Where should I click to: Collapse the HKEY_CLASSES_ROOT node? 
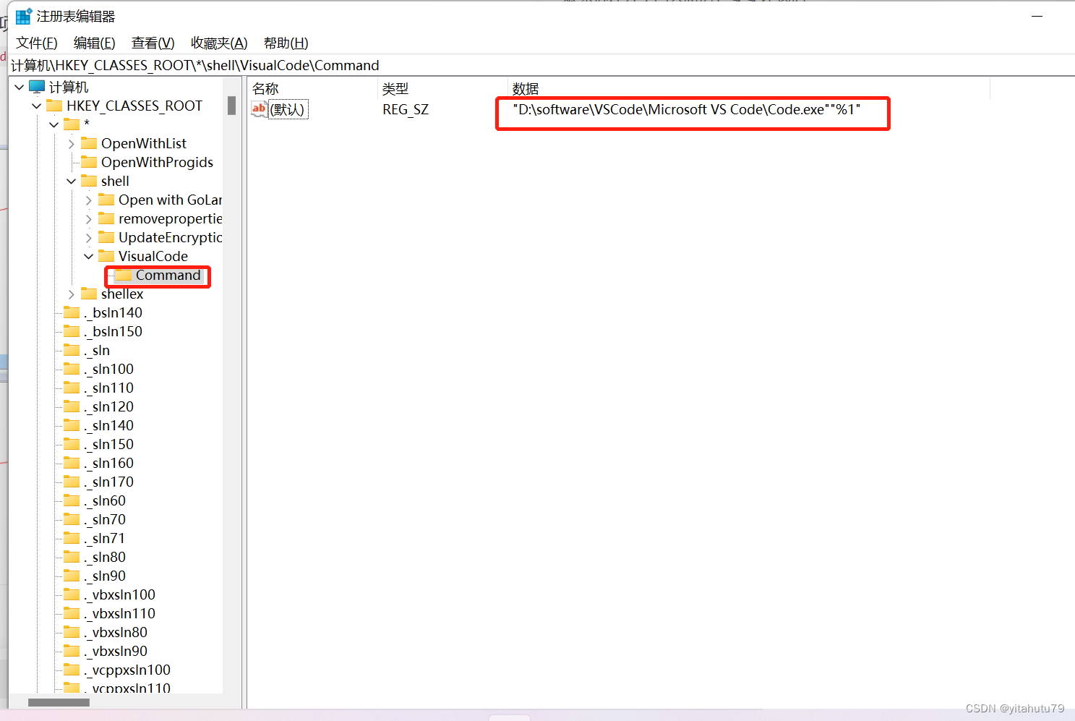point(37,106)
